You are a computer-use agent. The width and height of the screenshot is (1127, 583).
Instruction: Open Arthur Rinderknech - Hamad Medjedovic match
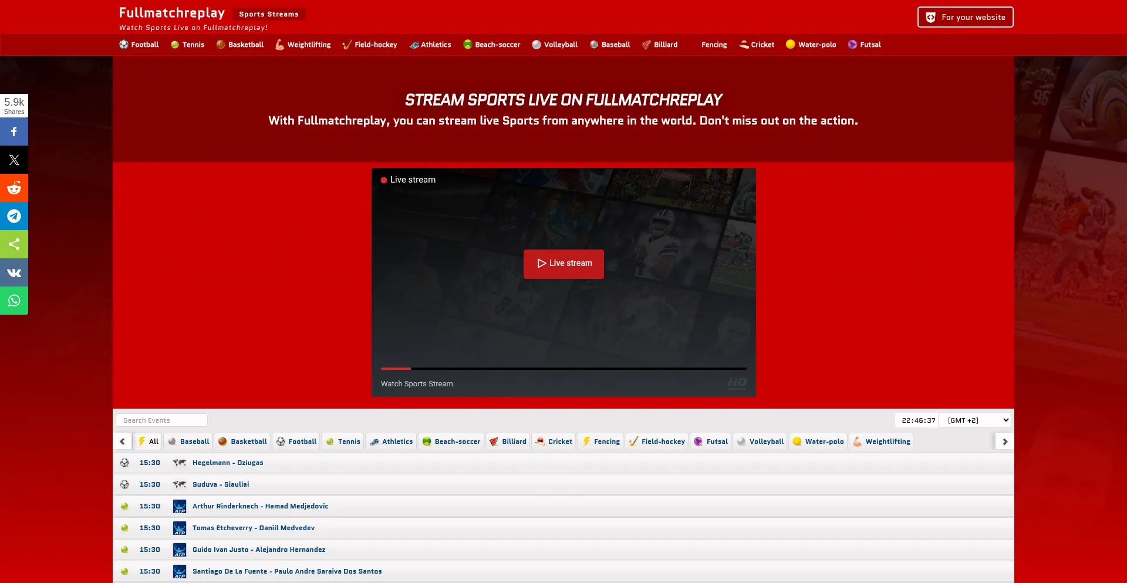(261, 506)
